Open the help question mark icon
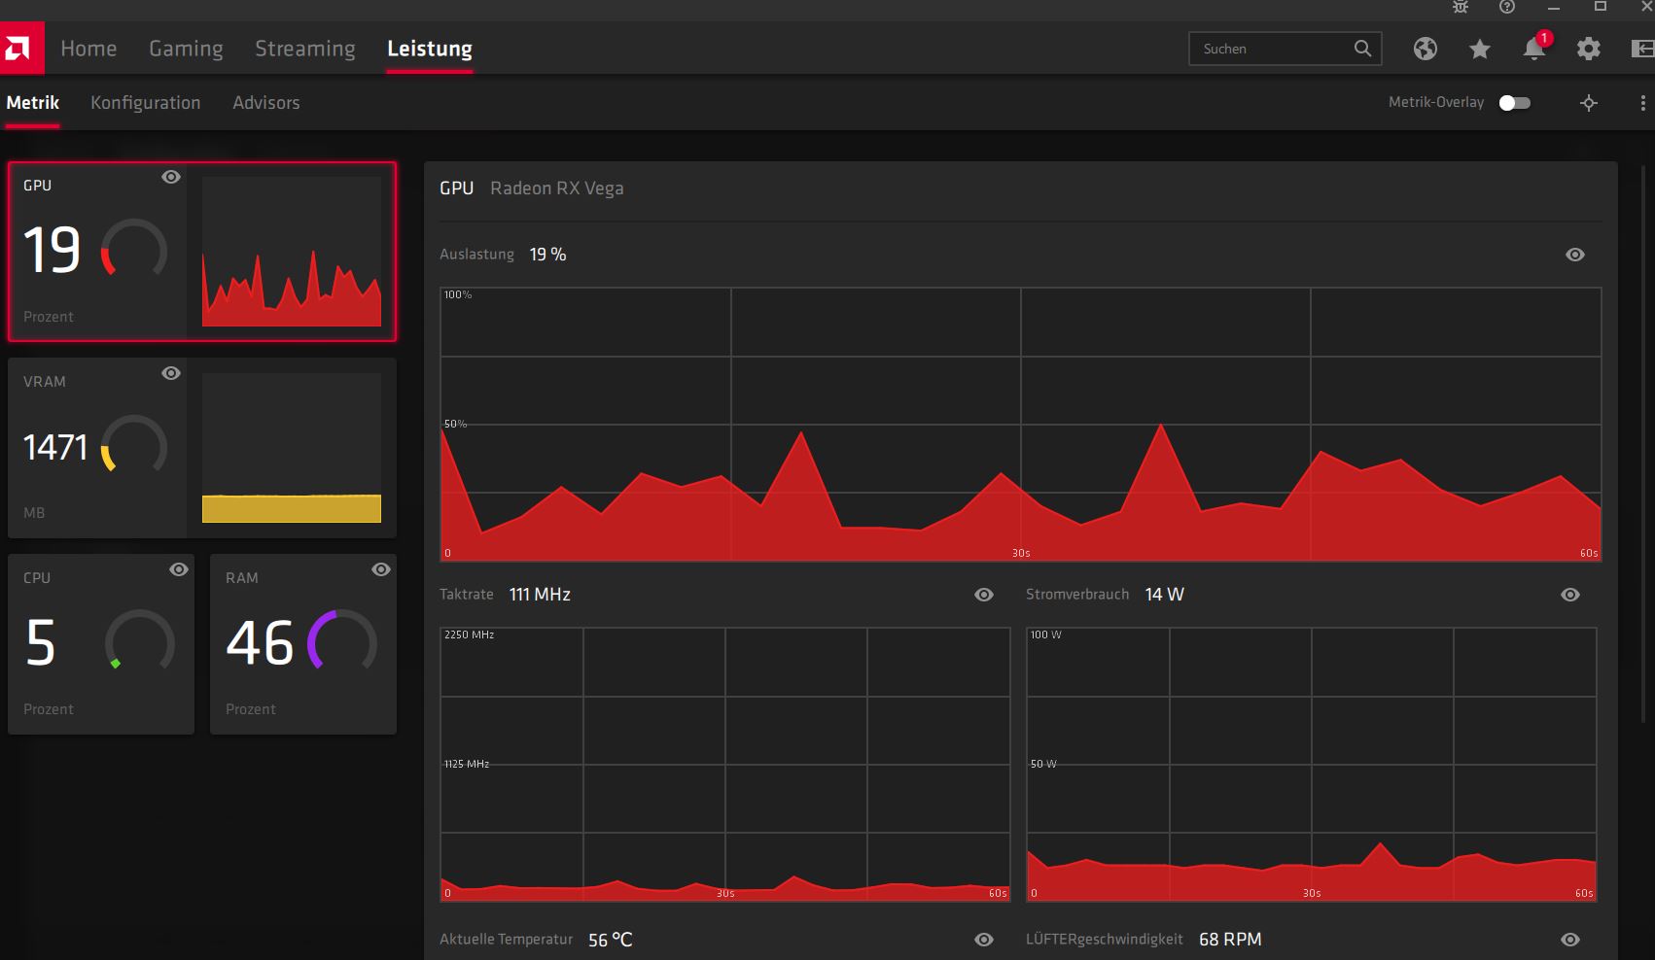 click(x=1507, y=7)
